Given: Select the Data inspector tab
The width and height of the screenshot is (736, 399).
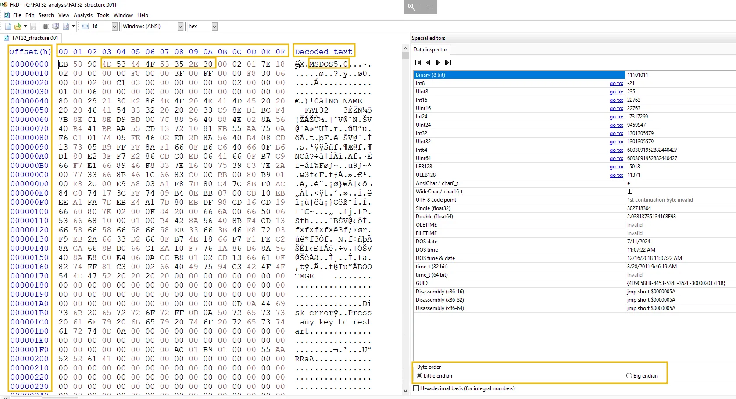Looking at the screenshot, I should [430, 50].
